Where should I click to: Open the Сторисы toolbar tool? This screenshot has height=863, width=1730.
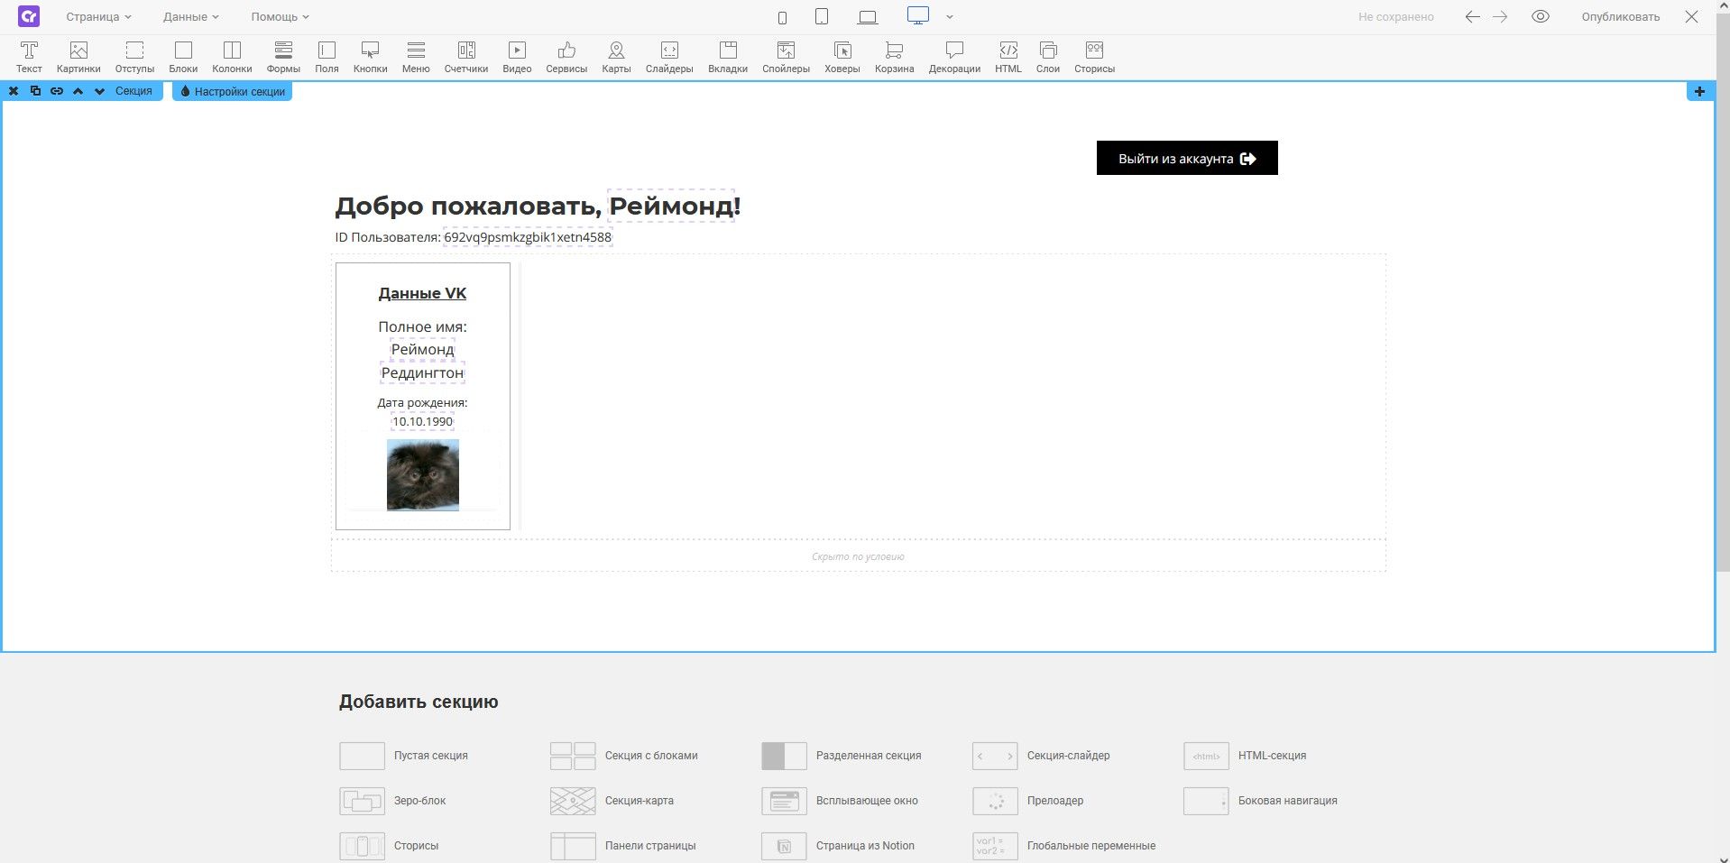pos(1094,56)
